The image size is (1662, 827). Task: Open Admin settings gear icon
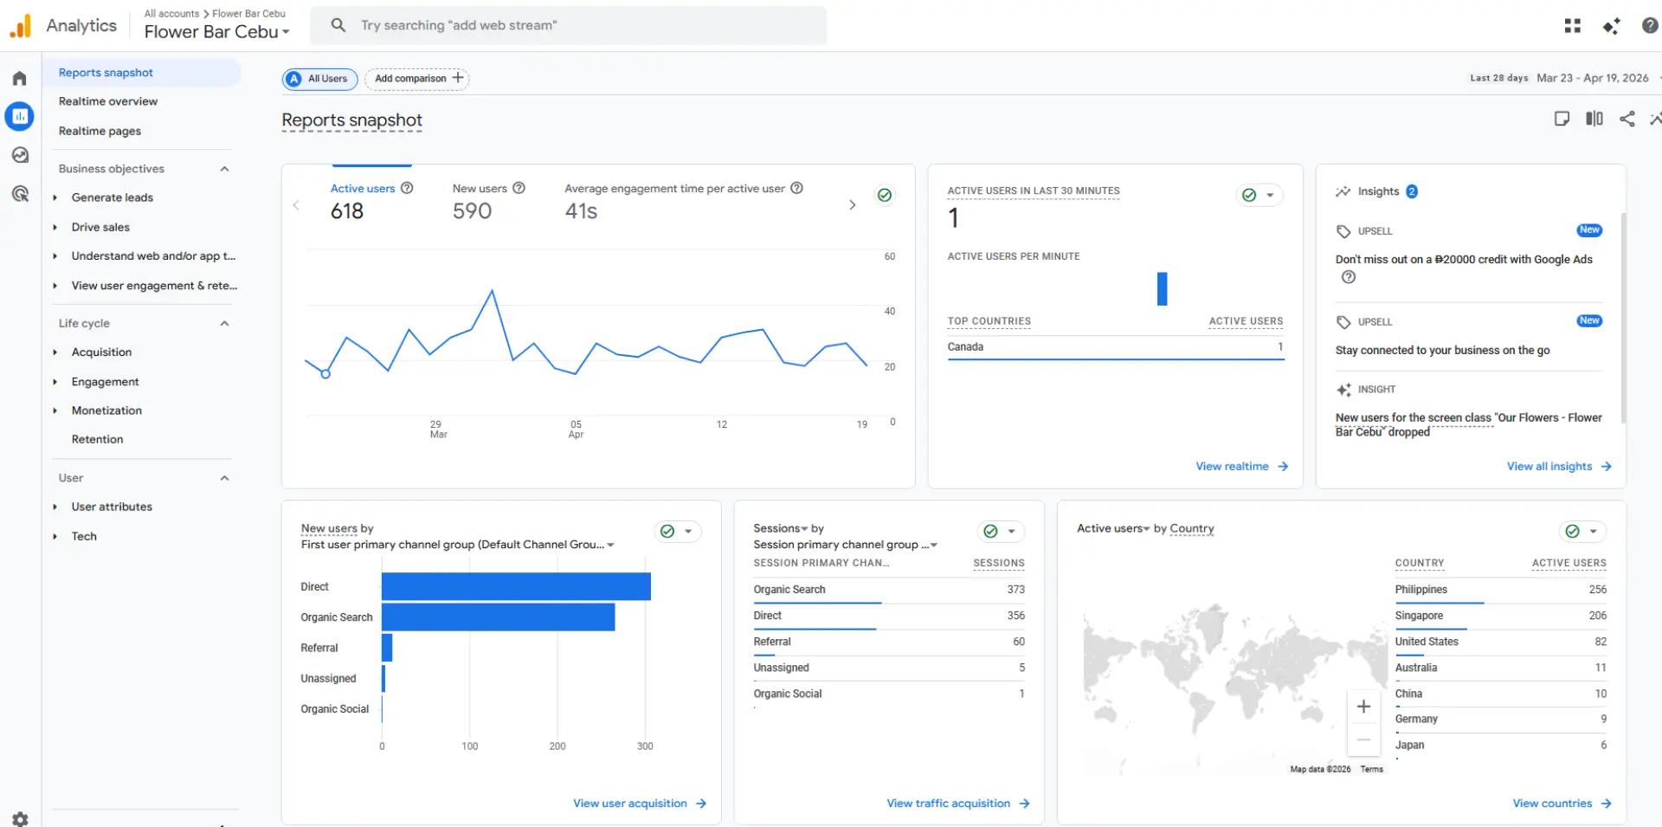click(20, 818)
